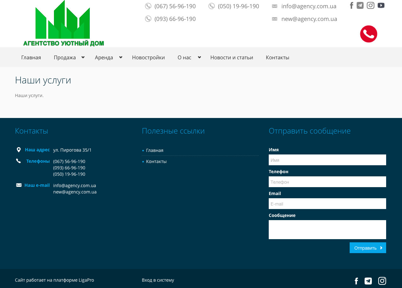
Task: Click the Главная link under Полезные ссылки
Action: point(155,150)
